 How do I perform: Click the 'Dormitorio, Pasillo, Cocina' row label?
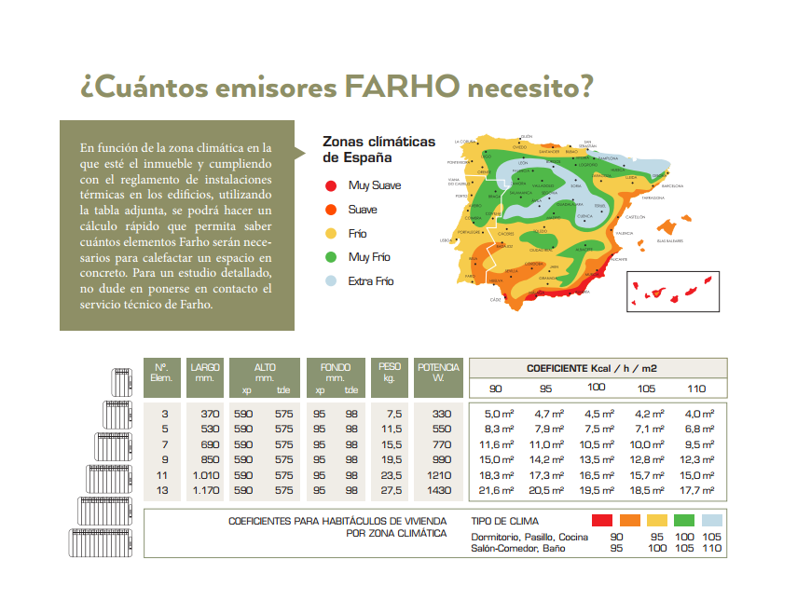[x=529, y=537]
